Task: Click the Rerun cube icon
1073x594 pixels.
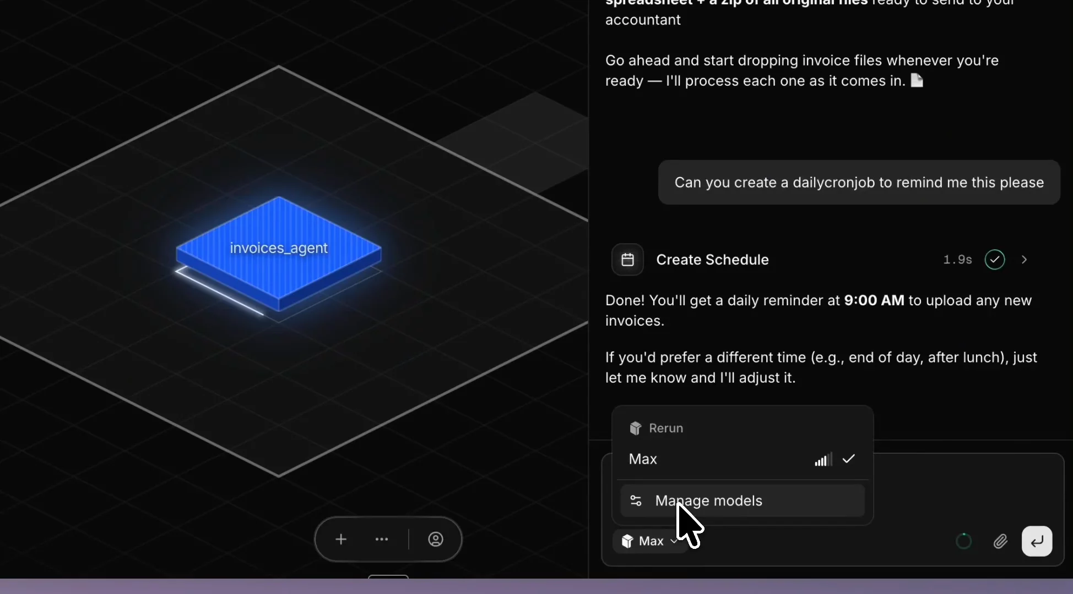Action: pos(636,428)
